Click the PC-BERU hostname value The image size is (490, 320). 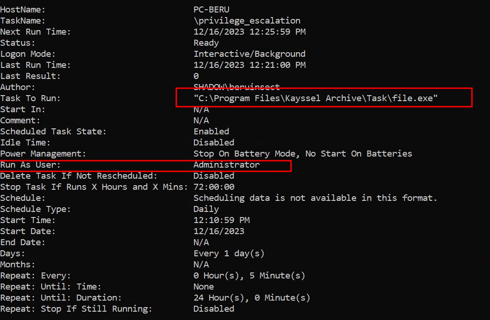point(211,9)
